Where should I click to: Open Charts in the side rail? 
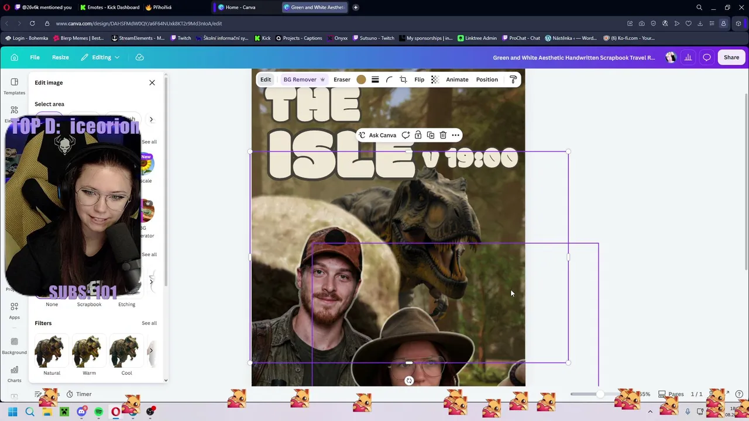point(14,374)
